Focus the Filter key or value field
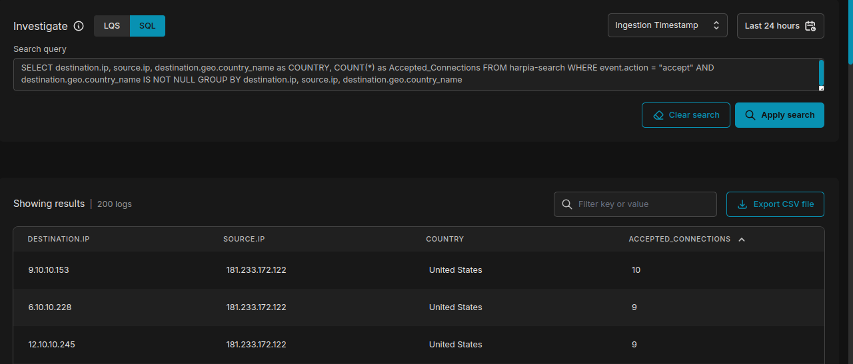Viewport: 853px width, 364px height. point(635,204)
